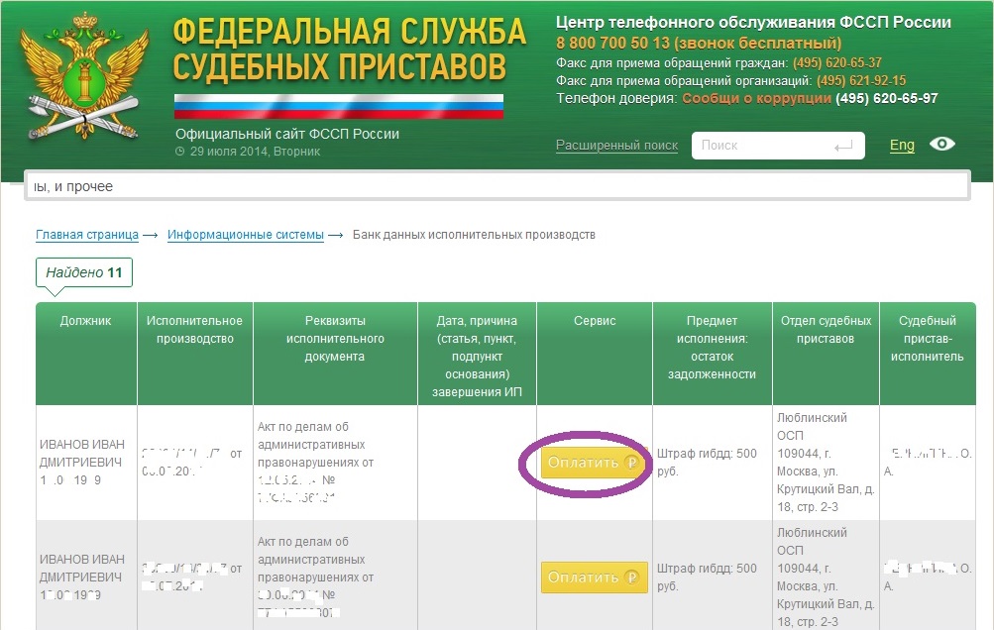Click the Федеральная служба судебных приставов title
Viewport: 994px width, 630px height.
[349, 50]
